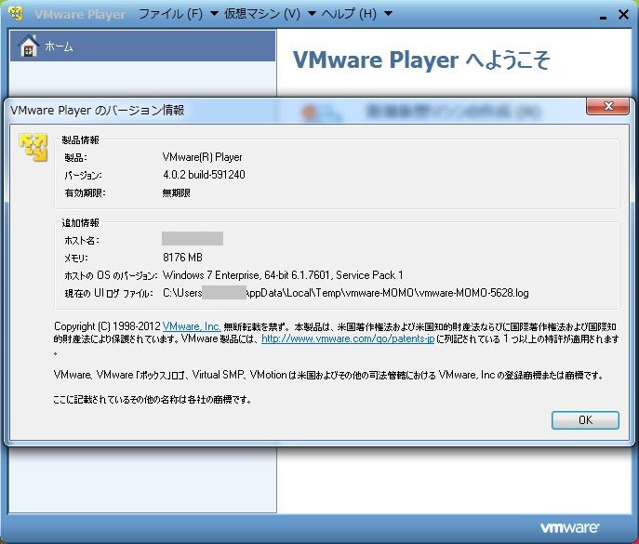Click the VMware boxes icon in About dialog
The width and height of the screenshot is (639, 544).
[x=33, y=147]
